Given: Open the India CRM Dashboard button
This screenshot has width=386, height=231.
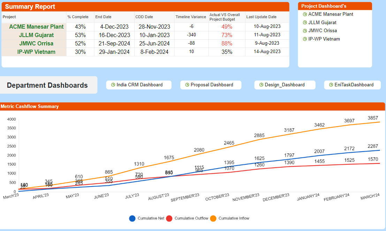Looking at the screenshot, I should [139, 85].
